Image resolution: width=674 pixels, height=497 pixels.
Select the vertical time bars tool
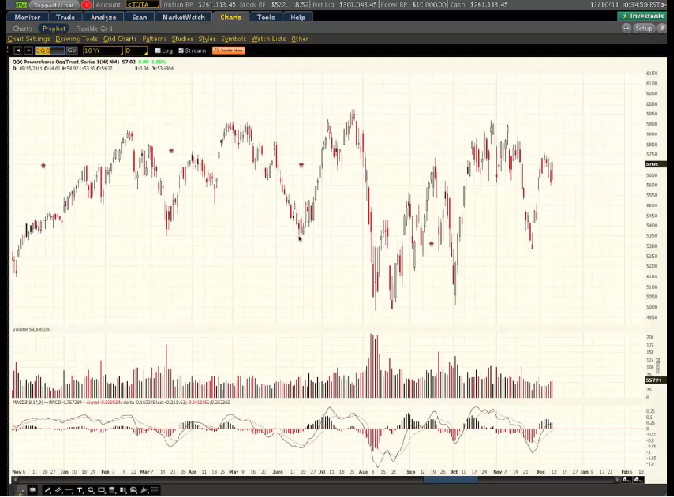pos(122,490)
